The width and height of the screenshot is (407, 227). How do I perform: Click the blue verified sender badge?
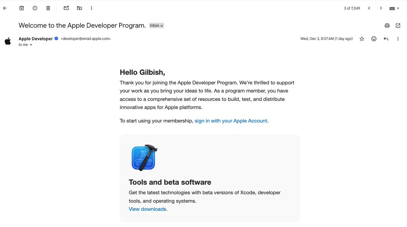point(56,39)
